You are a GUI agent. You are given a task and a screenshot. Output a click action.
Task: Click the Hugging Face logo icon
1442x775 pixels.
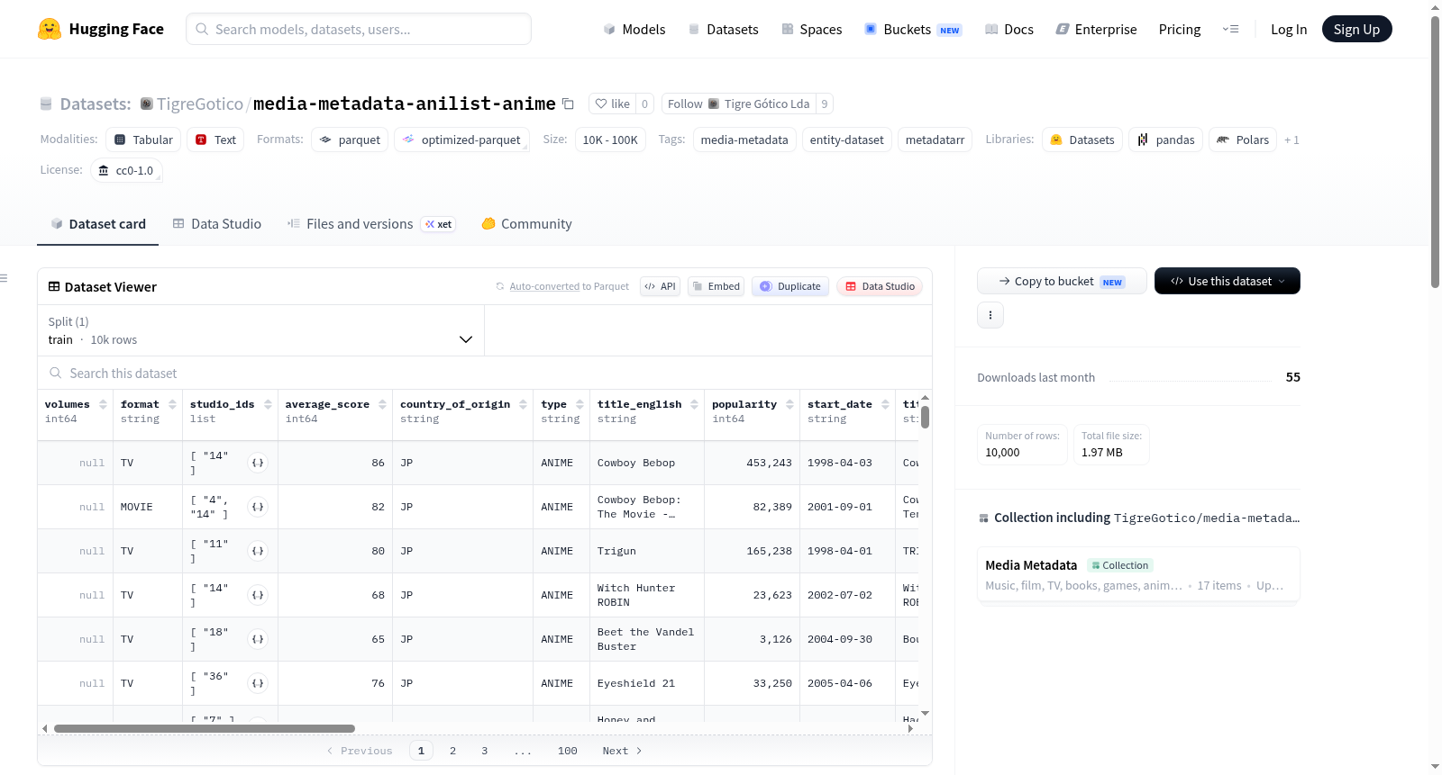pos(50,29)
